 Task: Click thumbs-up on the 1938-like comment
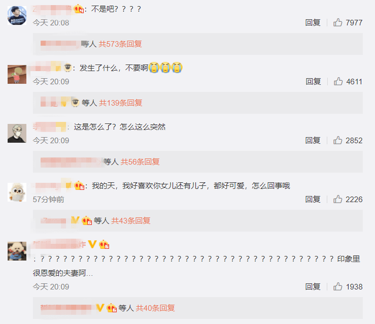click(337, 286)
